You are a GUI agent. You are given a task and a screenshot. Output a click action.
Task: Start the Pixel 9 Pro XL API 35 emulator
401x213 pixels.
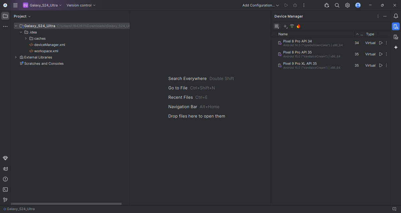[381, 65]
